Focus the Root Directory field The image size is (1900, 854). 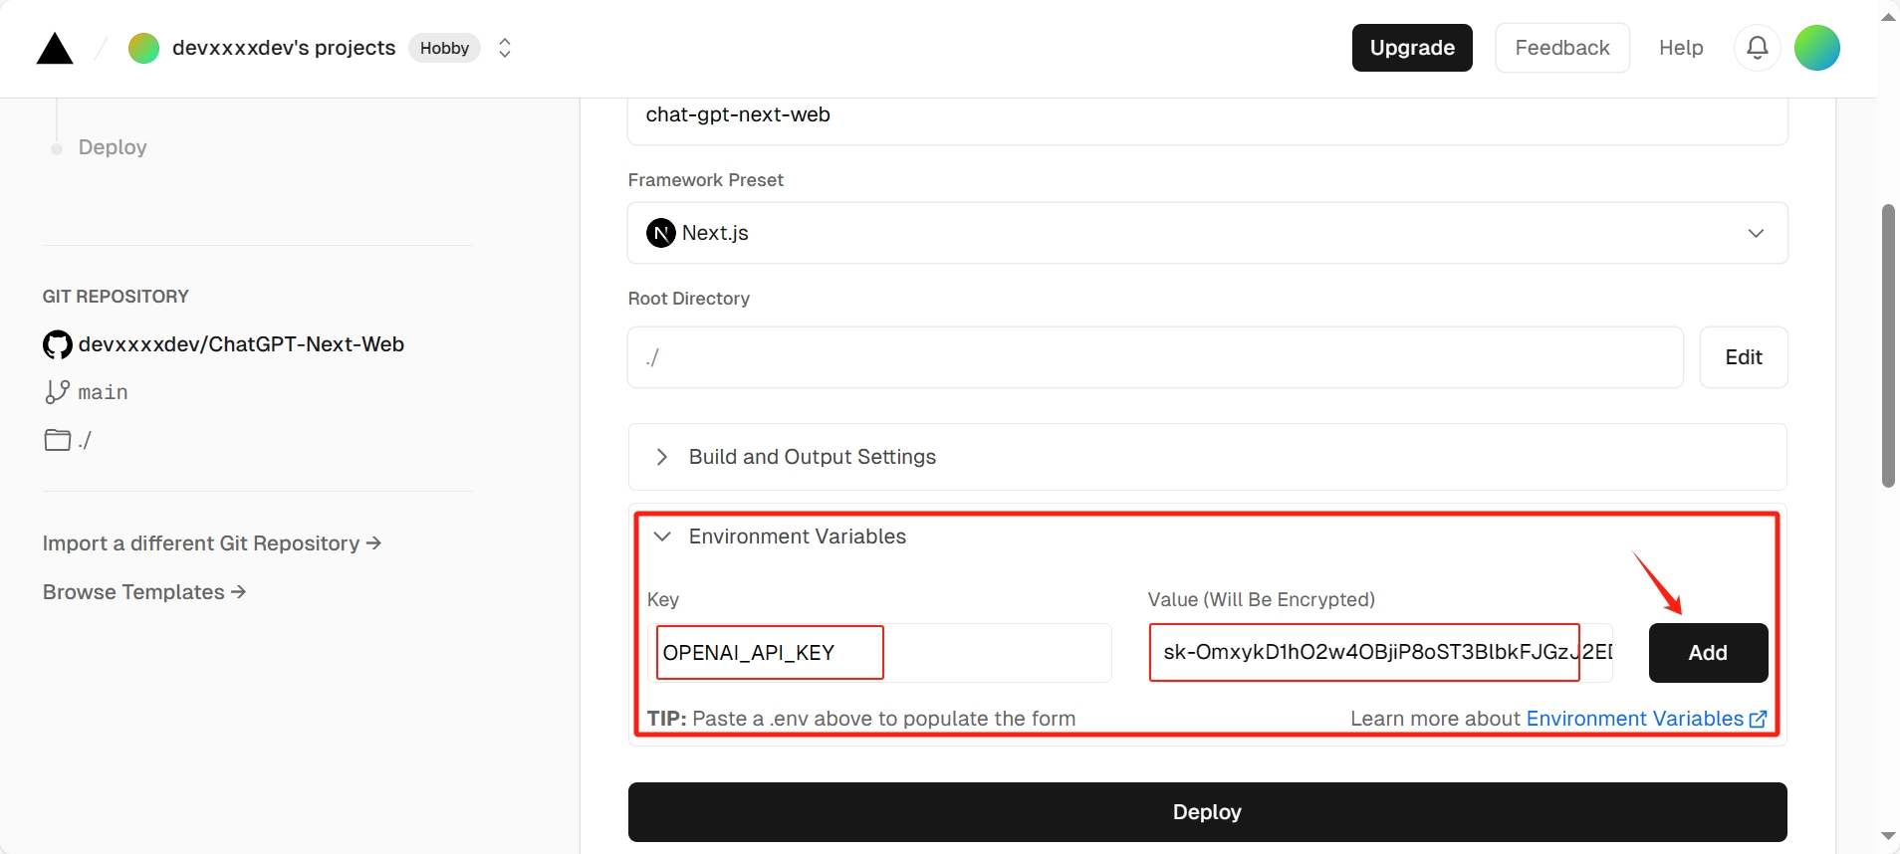pos(1155,357)
